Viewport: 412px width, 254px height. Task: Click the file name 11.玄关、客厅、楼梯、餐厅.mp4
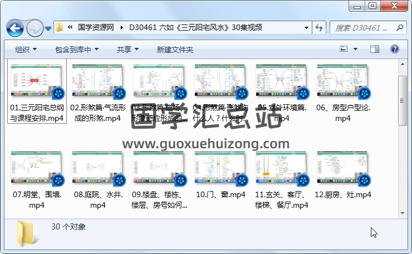(x=281, y=200)
